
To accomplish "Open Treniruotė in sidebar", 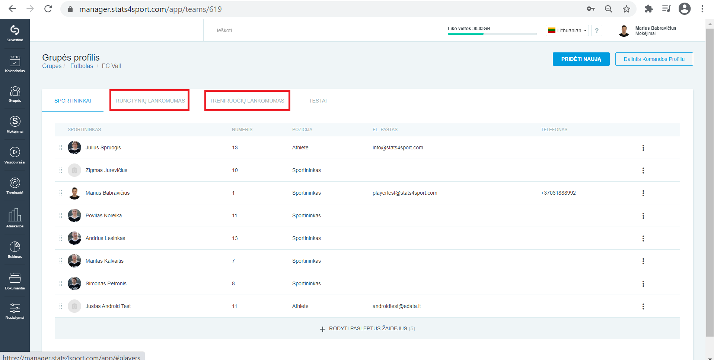I will tap(15, 186).
